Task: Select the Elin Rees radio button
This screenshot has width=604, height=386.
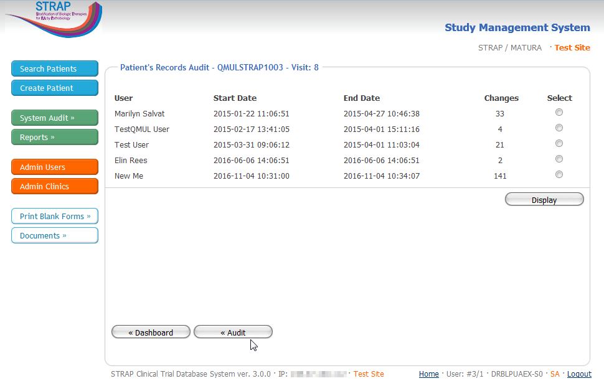Action: 559,159
